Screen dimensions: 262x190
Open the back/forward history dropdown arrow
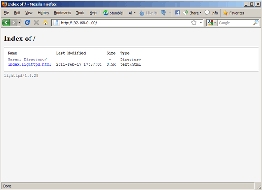point(20,23)
